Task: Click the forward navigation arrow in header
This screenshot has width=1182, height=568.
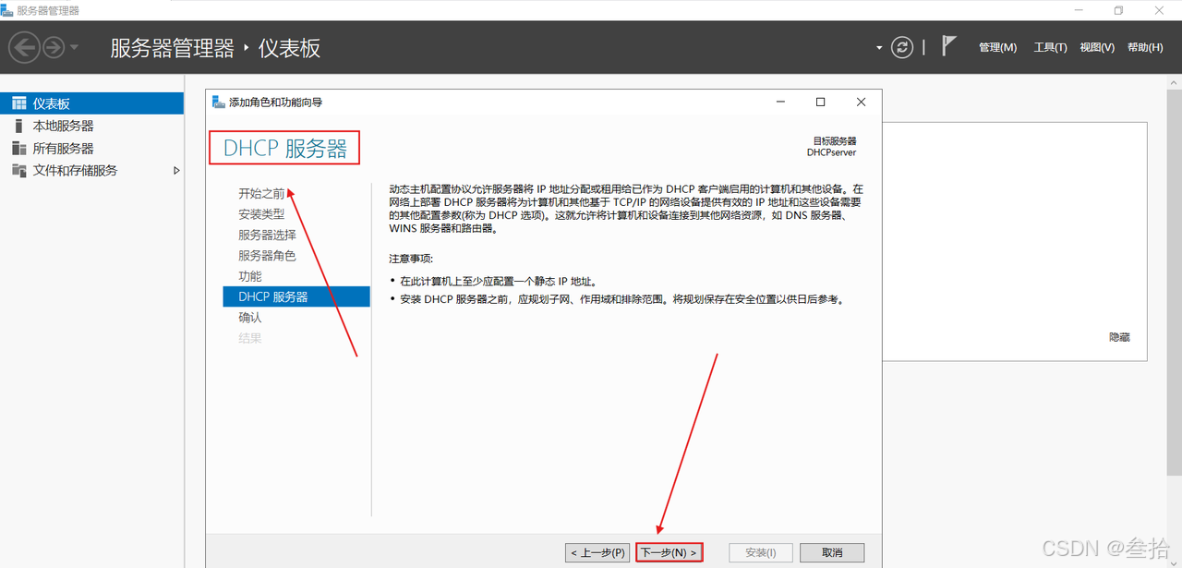Action: (54, 47)
